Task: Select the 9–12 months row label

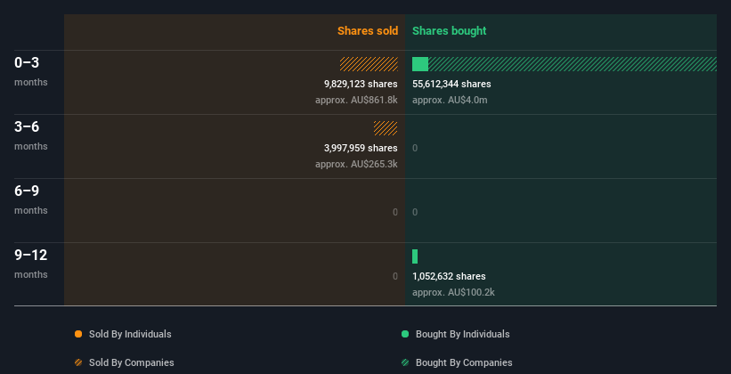Action: coord(31,264)
